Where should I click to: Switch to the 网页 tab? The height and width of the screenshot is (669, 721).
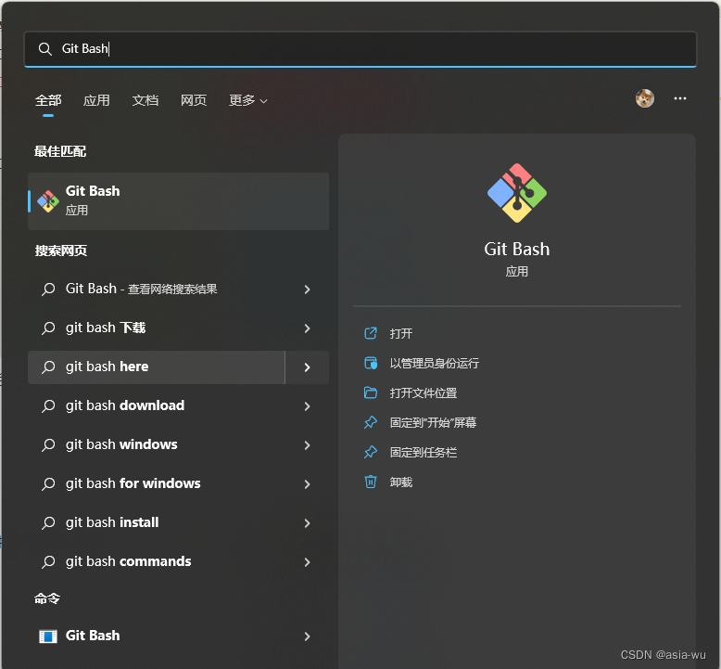click(x=194, y=100)
